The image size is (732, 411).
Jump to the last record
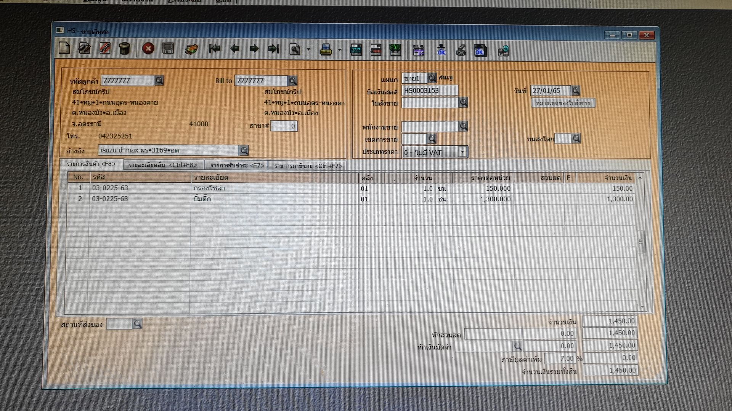pyautogui.click(x=274, y=48)
